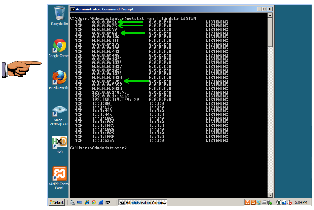Click the Administrator: Comm... taskbar button
Image resolution: width=314 pixels, height=210 pixels.
143,203
